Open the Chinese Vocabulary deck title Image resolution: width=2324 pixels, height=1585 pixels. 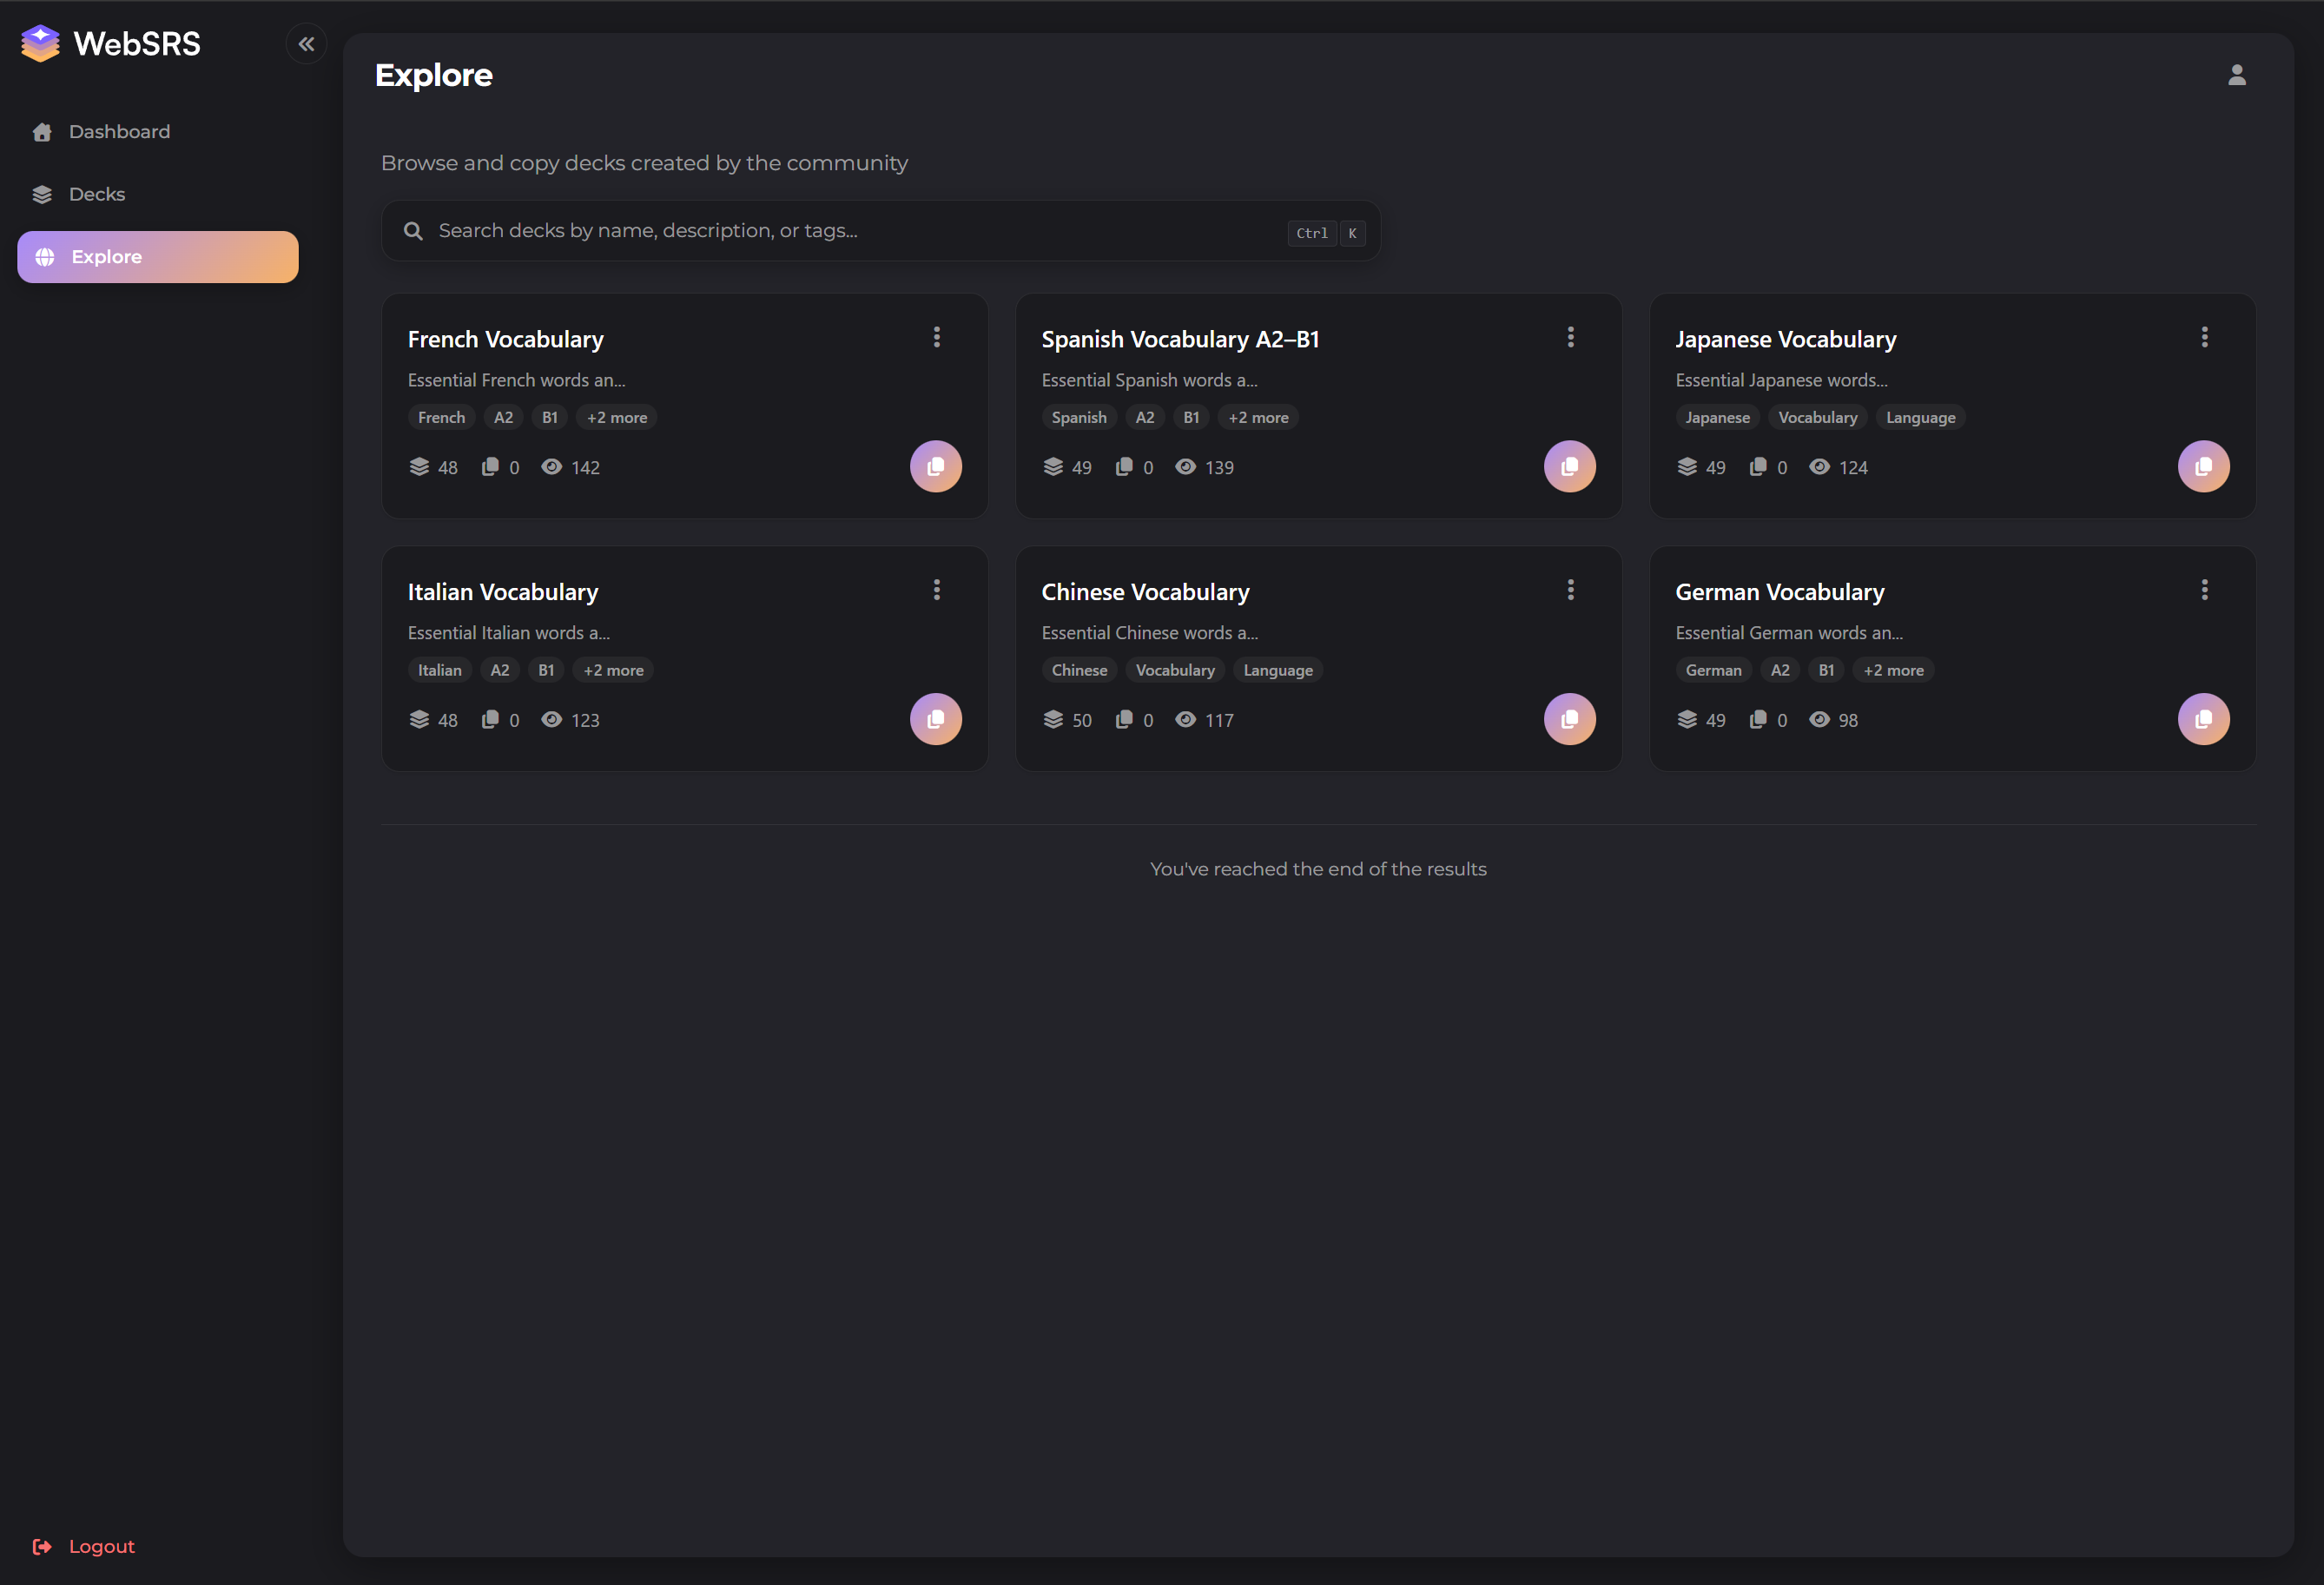click(x=1145, y=593)
